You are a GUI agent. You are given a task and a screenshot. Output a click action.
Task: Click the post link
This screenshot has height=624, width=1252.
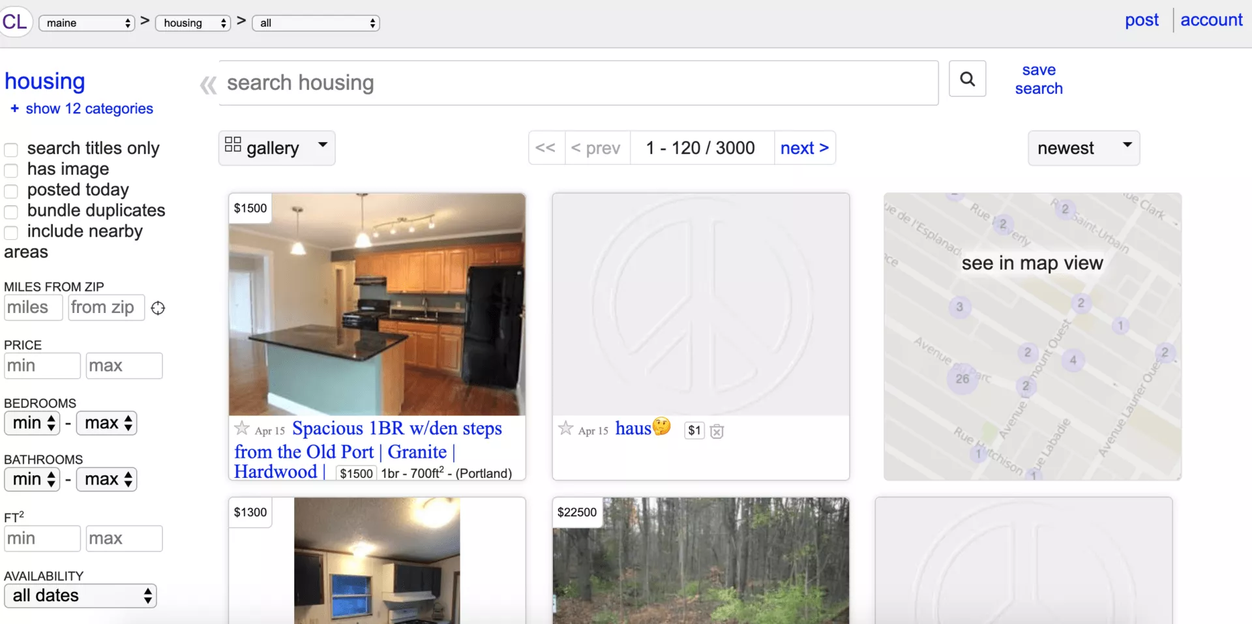point(1142,20)
